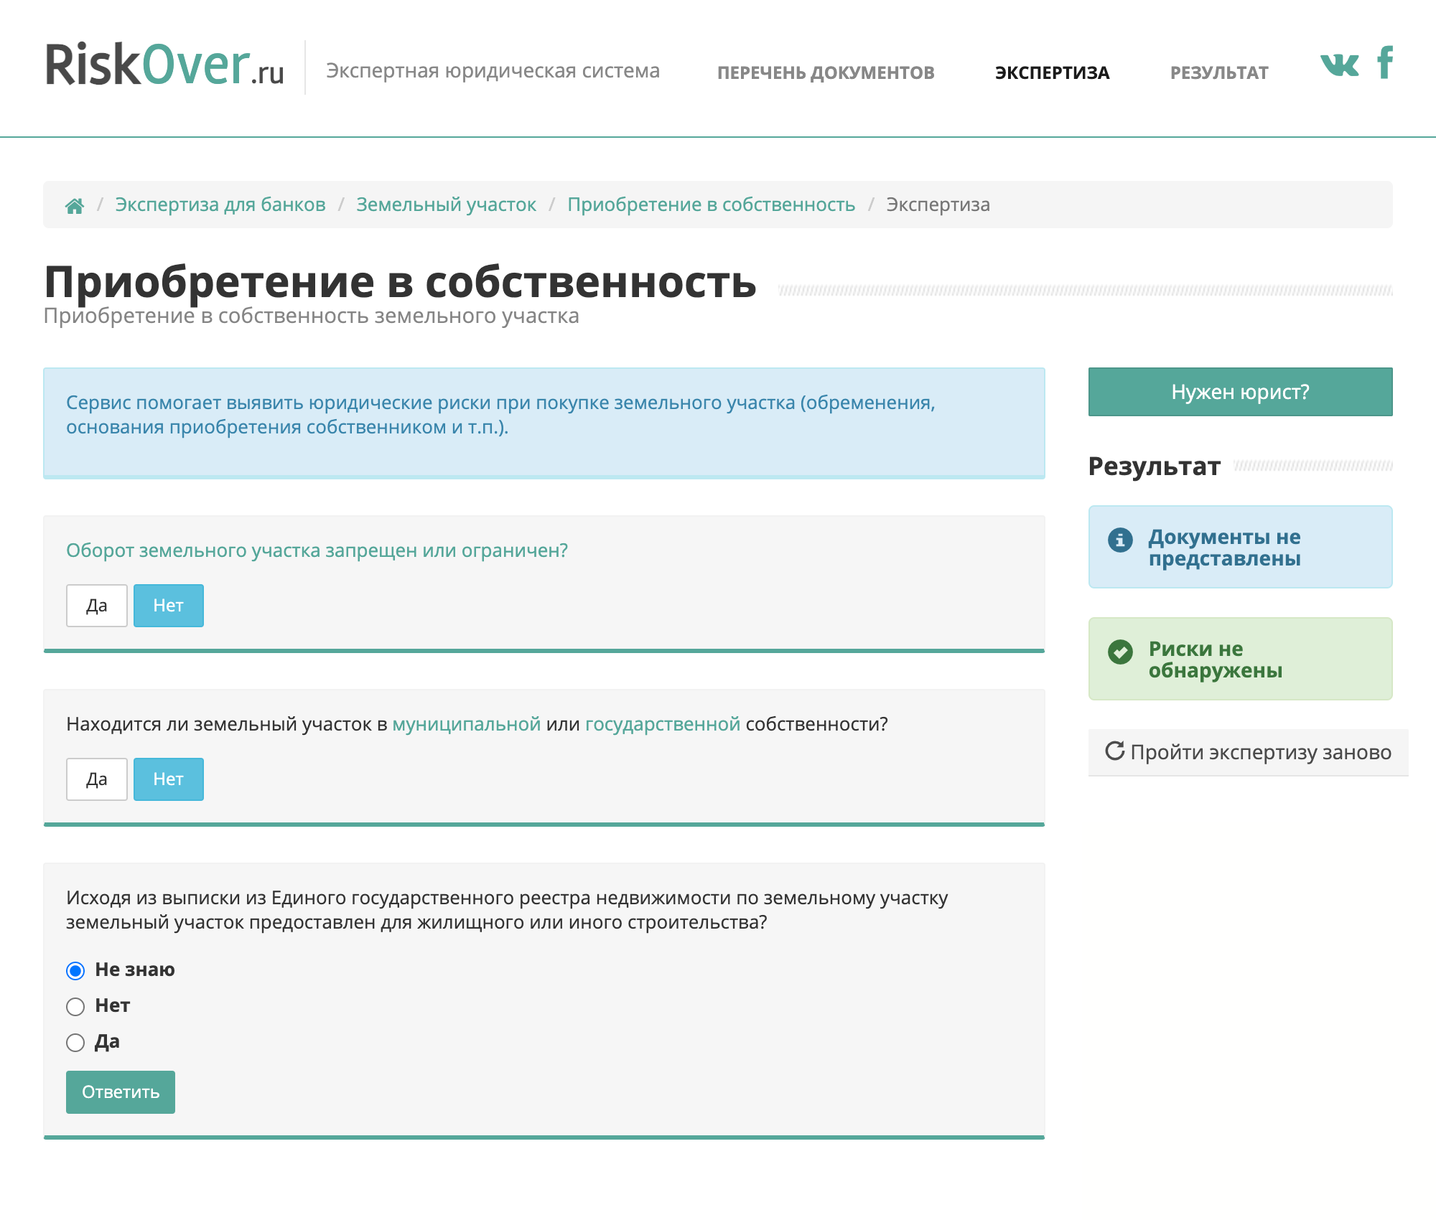Screen dimensions: 1436x1220
Task: Choose 'Да' for the municipal ownership question
Action: (97, 779)
